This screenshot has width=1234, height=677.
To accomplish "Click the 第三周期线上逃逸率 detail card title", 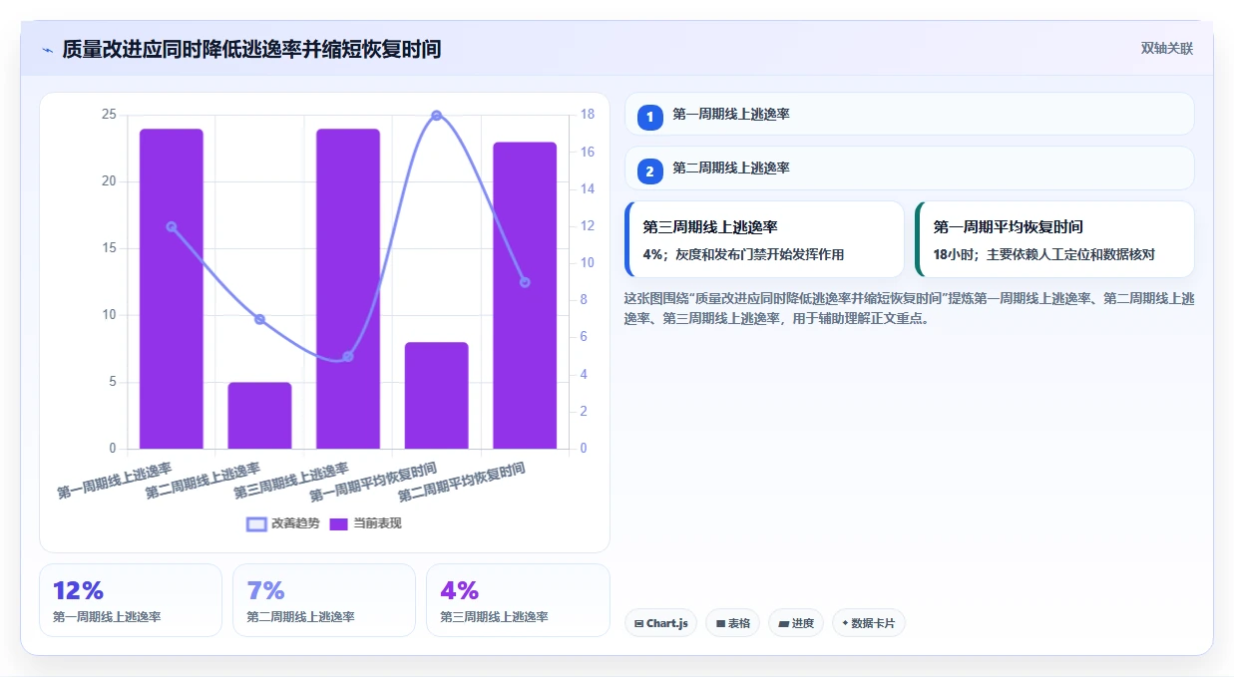I will [710, 226].
